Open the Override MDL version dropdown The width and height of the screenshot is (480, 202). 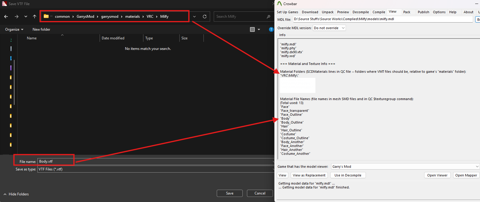[x=329, y=28]
